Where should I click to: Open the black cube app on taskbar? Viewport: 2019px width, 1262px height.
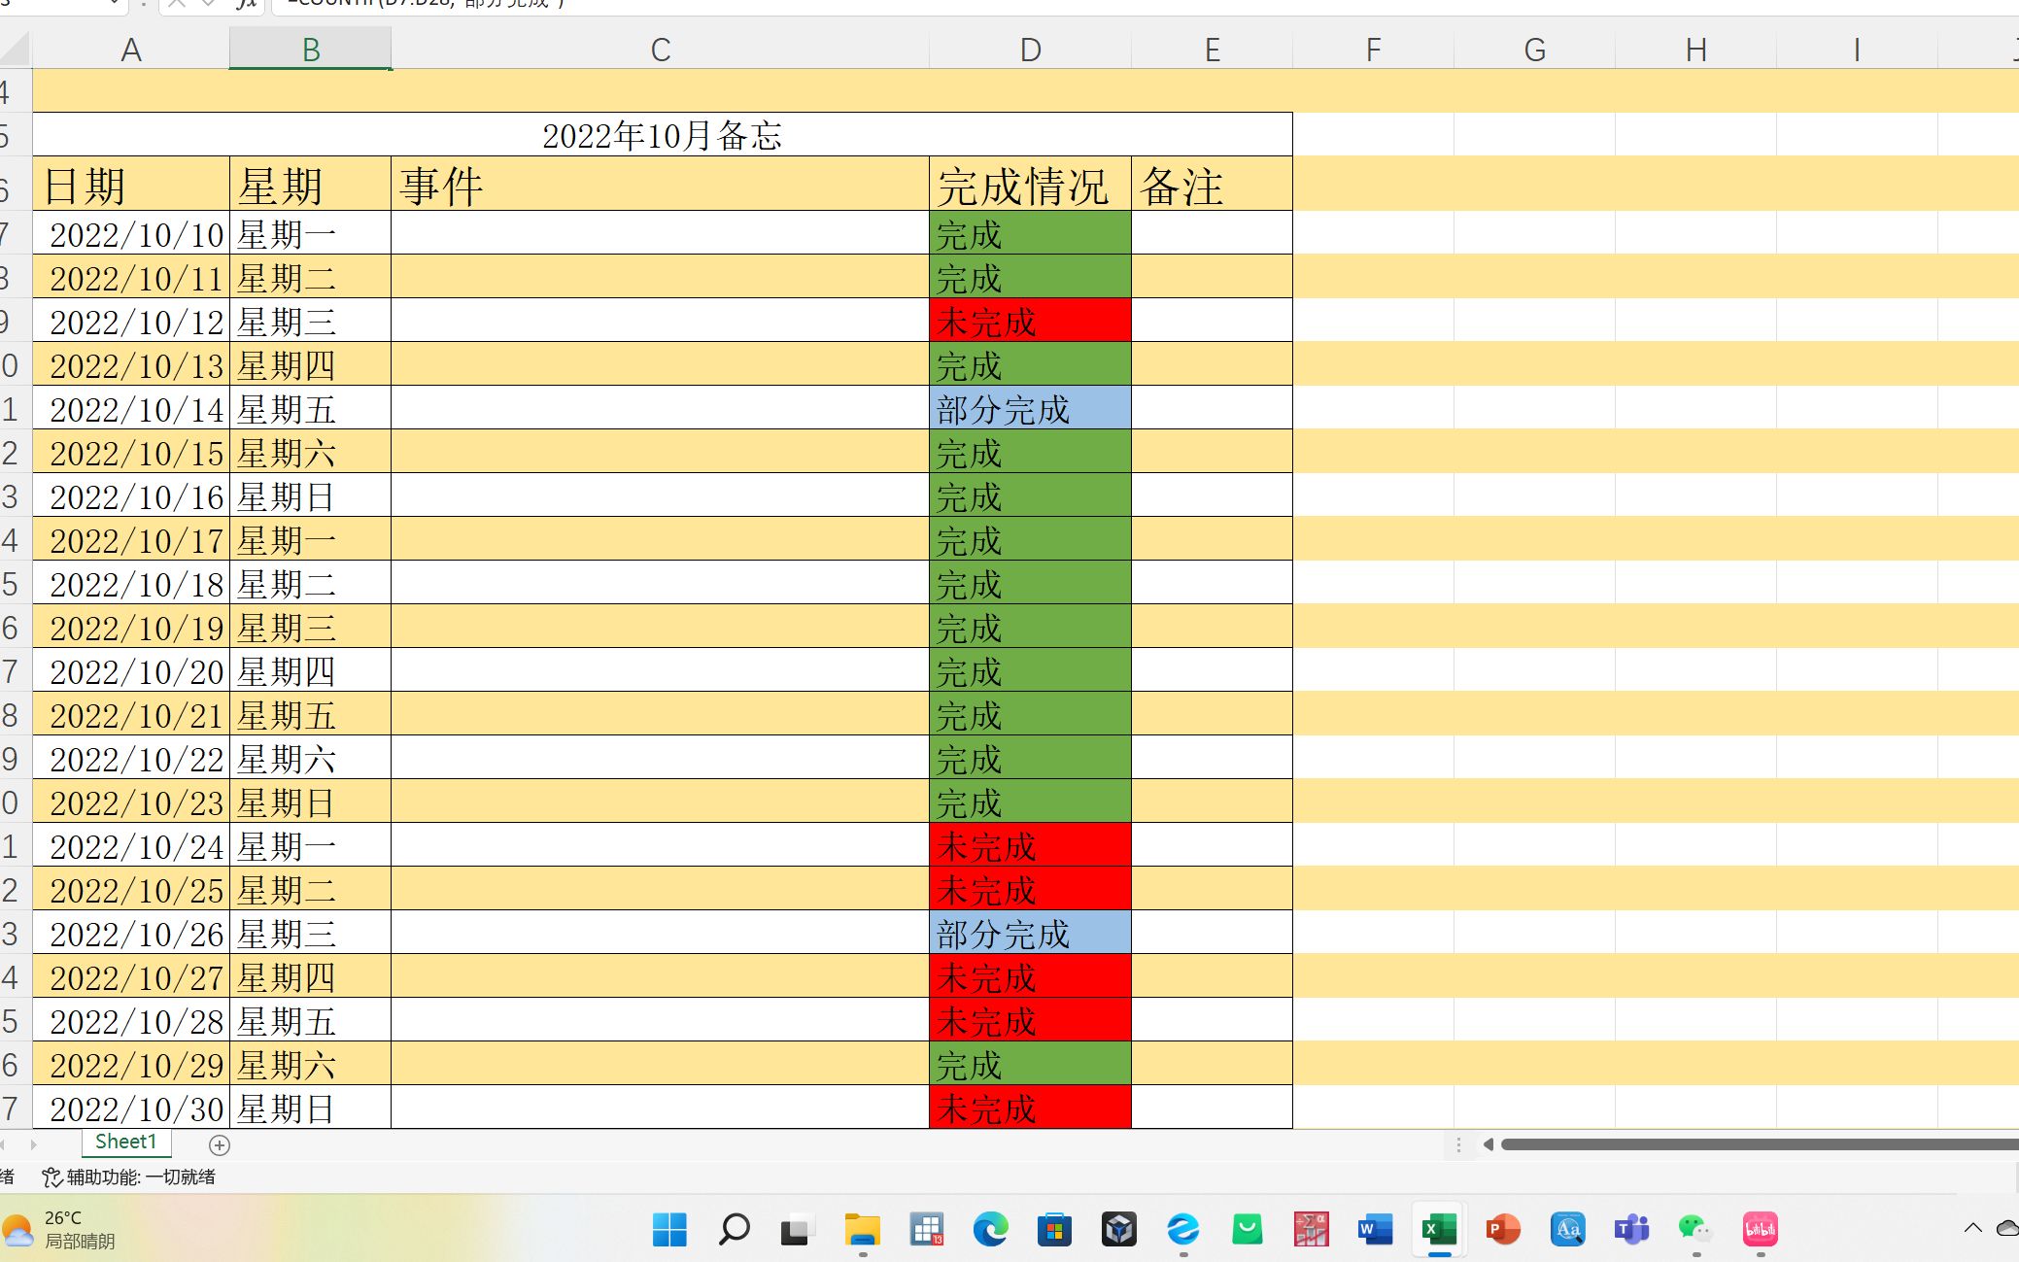1118,1229
